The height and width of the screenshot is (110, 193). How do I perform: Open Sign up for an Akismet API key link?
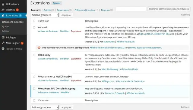tap(154, 34)
